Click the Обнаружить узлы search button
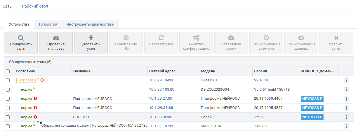The width and height of the screenshot is (358, 134). pyautogui.click(x=21, y=42)
